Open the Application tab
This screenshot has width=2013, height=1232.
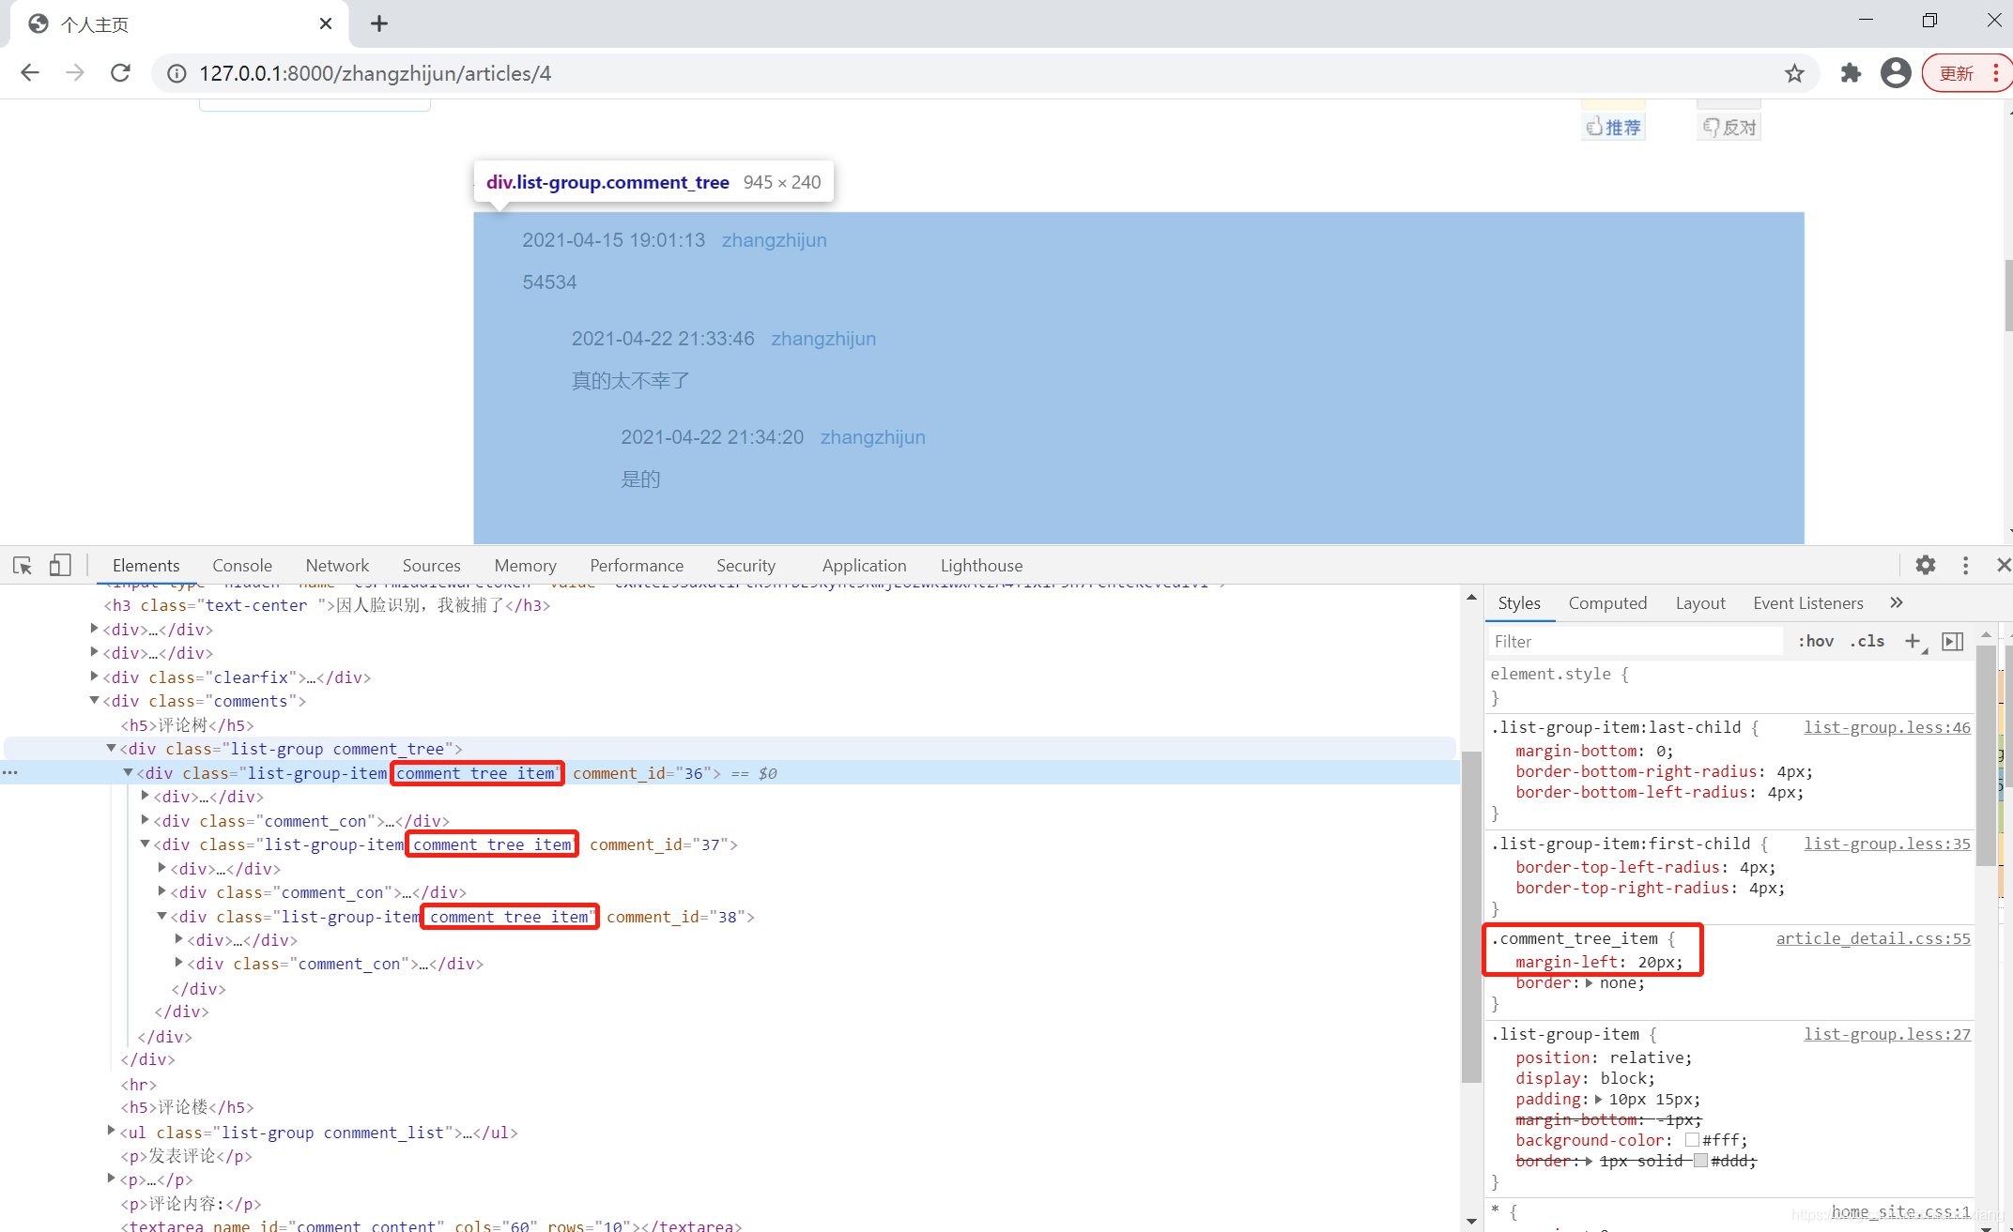coord(864,565)
